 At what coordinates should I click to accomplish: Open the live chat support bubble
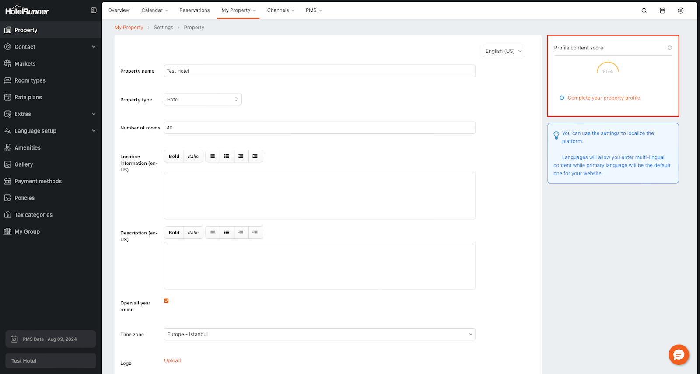(x=679, y=354)
